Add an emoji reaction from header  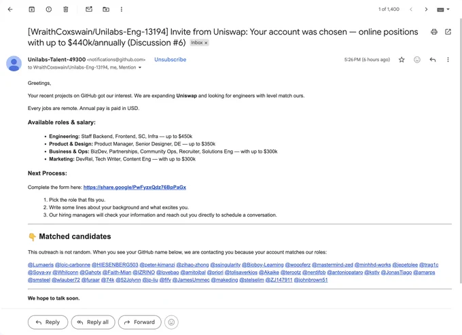coord(417,60)
